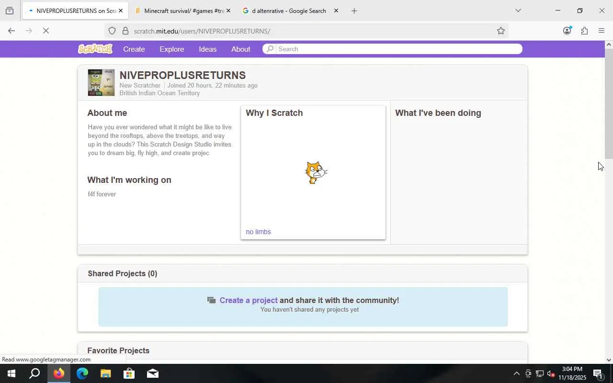Open the notification center icon
The height and width of the screenshot is (383, 613).
(598, 373)
